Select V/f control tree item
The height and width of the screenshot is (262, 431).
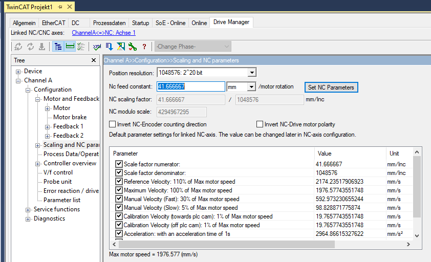[x=58, y=172]
